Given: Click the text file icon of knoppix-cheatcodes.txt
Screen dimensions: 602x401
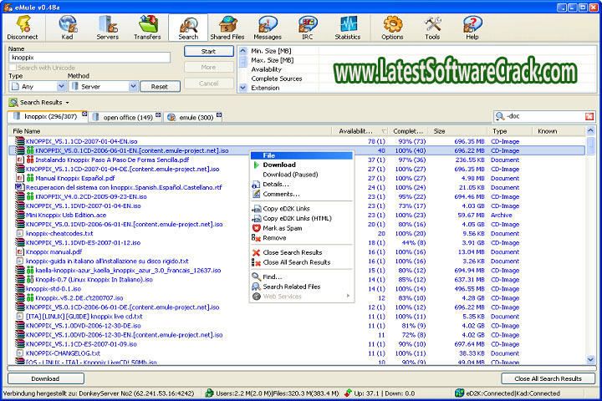Looking at the screenshot, I should (20, 233).
